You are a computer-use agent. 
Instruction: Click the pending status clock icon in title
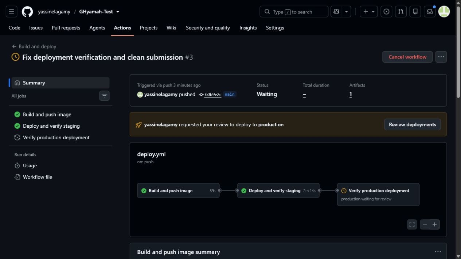(x=15, y=57)
